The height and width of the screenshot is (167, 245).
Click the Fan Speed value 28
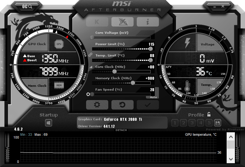pyautogui.click(x=152, y=90)
